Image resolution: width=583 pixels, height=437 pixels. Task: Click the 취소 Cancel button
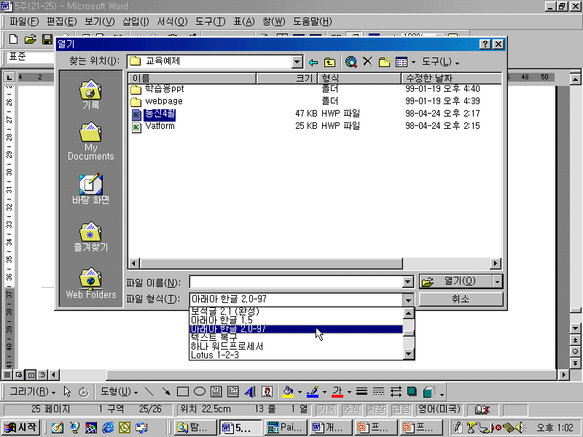pos(461,299)
